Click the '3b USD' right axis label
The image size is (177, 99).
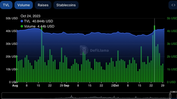point(172,44)
